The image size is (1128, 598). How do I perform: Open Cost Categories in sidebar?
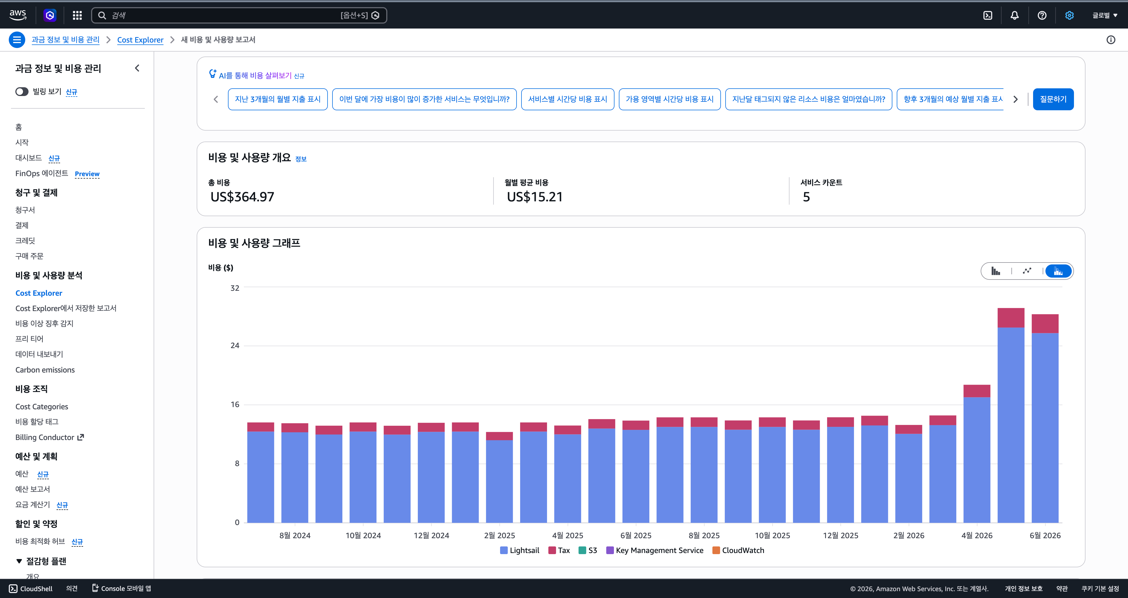42,406
